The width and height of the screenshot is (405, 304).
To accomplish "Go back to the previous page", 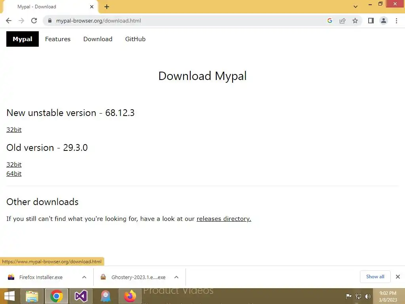I will (x=9, y=21).
